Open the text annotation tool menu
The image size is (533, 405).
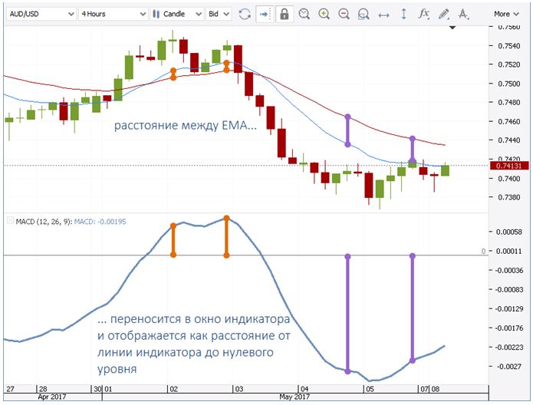coord(463,14)
